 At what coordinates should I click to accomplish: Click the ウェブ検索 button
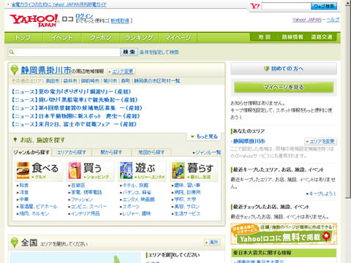tap(324, 6)
